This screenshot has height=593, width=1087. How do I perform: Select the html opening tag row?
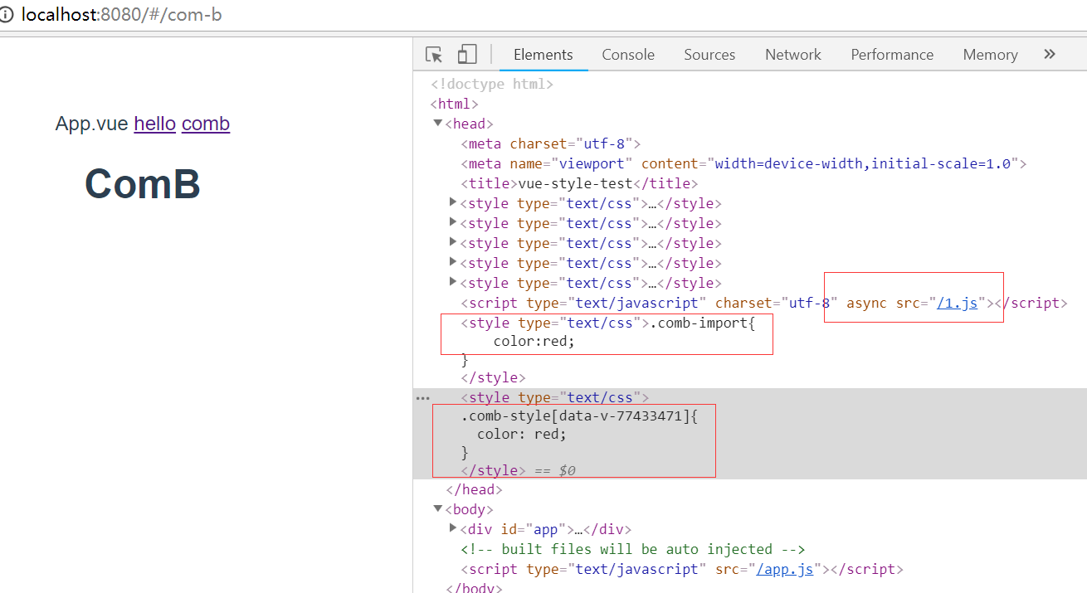pyautogui.click(x=454, y=105)
